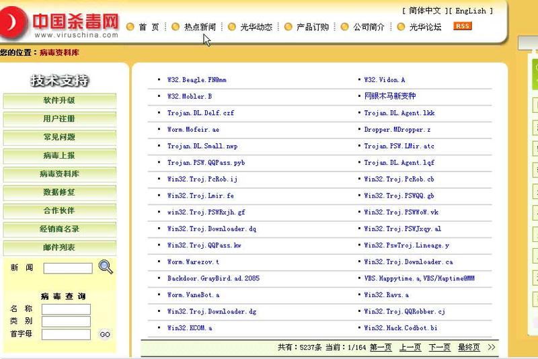This screenshot has height=359, width=538.
Task: Open the 产品订购 menu item
Action: click(x=313, y=27)
